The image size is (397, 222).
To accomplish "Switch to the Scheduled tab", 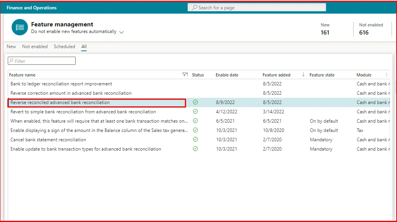I will (64, 46).
